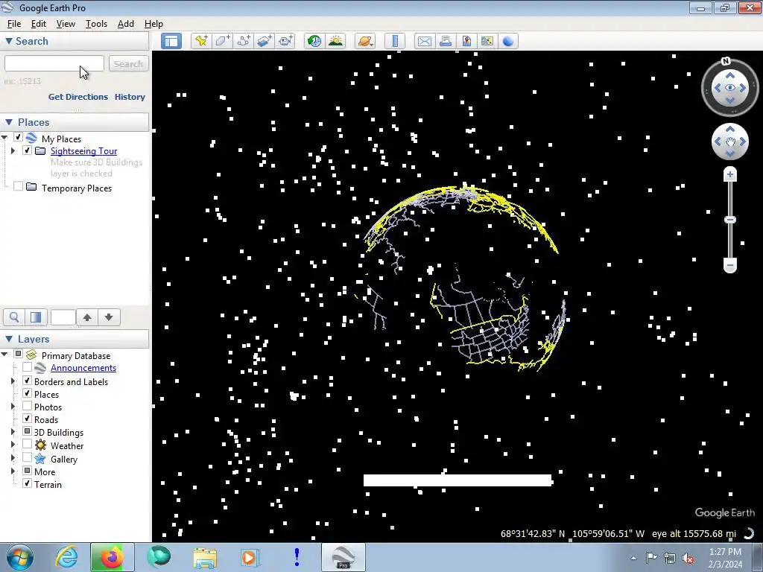Image resolution: width=763 pixels, height=572 pixels.
Task: Click the North indicator on compass
Action: [x=726, y=61]
